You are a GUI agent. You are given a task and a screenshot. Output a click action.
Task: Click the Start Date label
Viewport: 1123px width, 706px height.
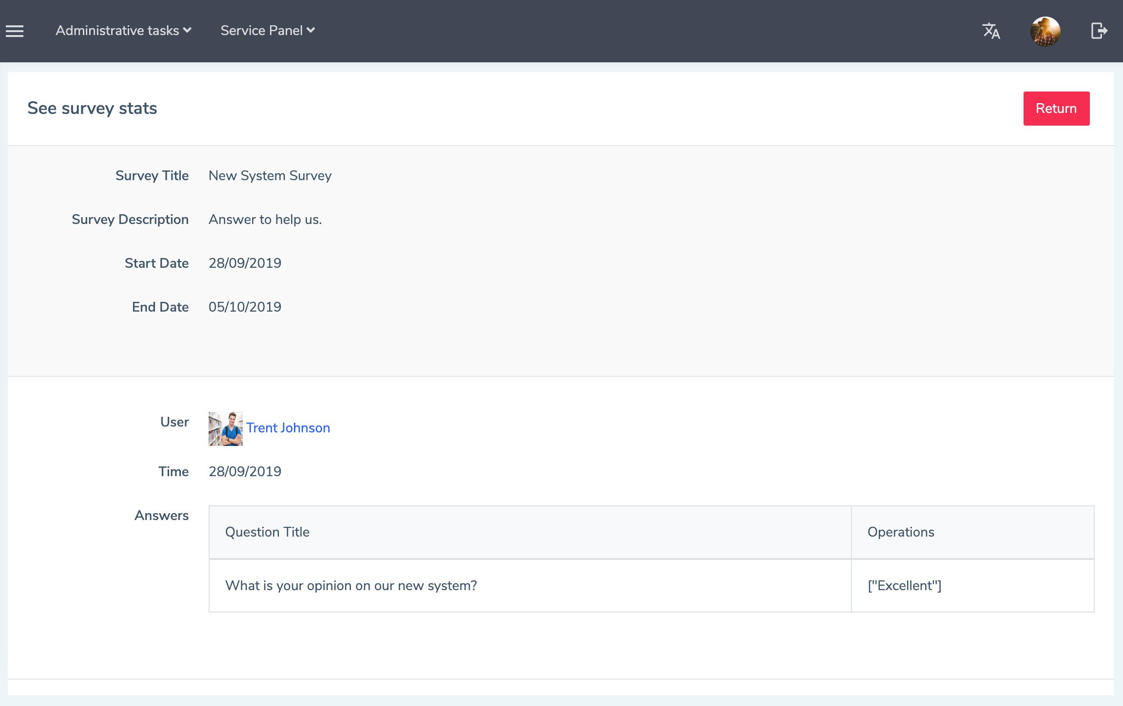156,263
